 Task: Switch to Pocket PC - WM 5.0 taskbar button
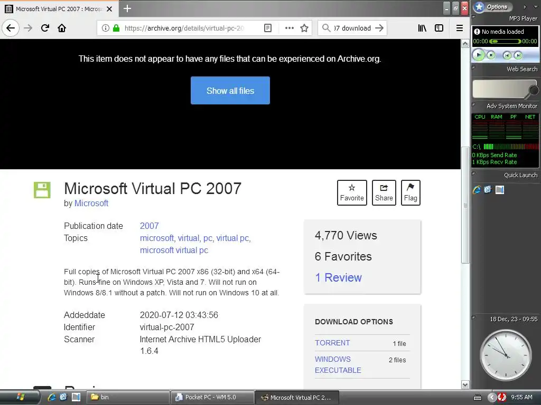pyautogui.click(x=212, y=397)
